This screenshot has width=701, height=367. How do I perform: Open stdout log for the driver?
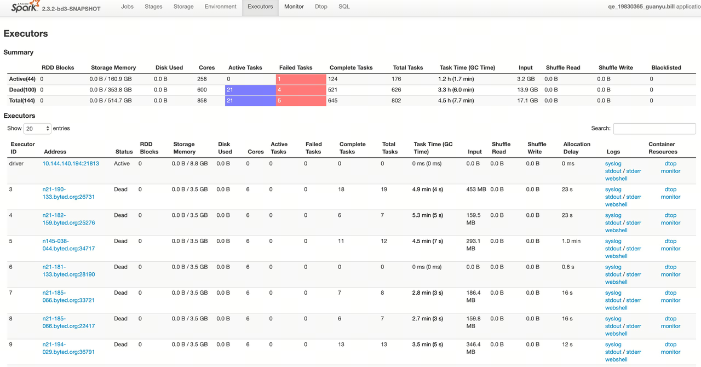tap(613, 171)
